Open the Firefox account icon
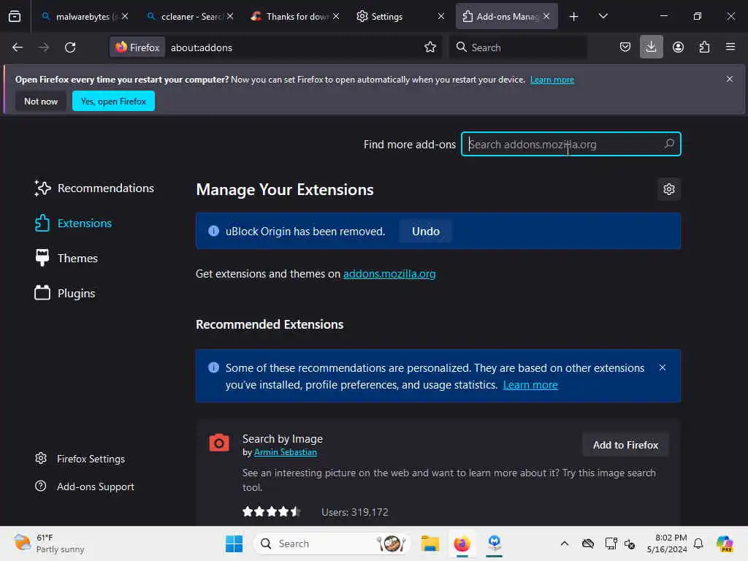The width and height of the screenshot is (748, 561). pyautogui.click(x=678, y=47)
